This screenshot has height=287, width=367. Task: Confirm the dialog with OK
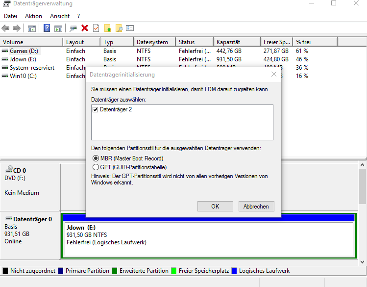coord(215,207)
